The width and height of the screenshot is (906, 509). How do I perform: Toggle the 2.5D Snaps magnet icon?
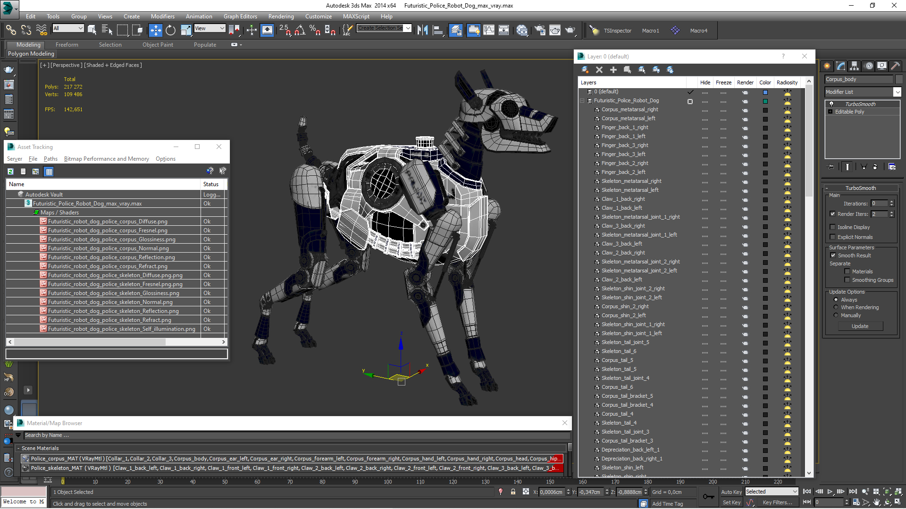coord(285,30)
